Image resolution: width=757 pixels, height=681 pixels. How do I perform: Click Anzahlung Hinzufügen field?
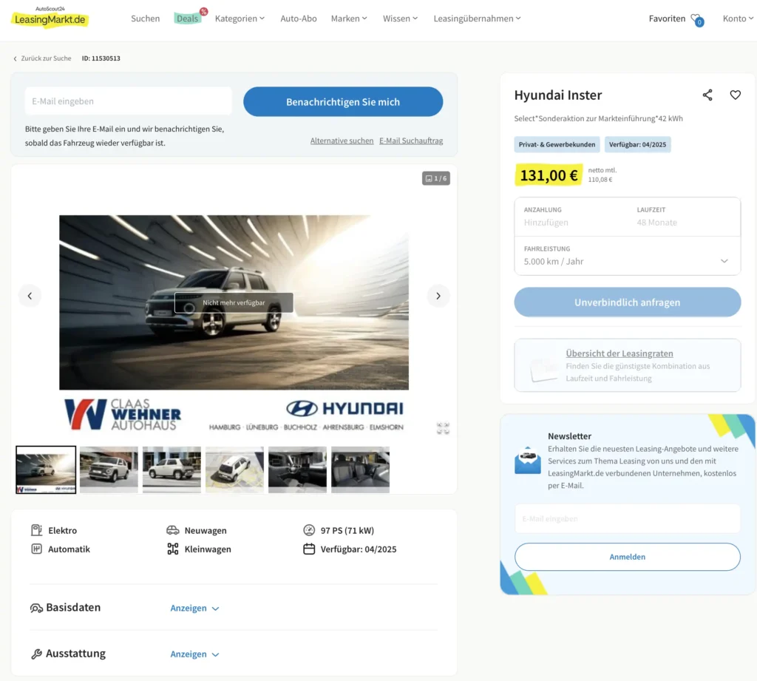click(571, 217)
